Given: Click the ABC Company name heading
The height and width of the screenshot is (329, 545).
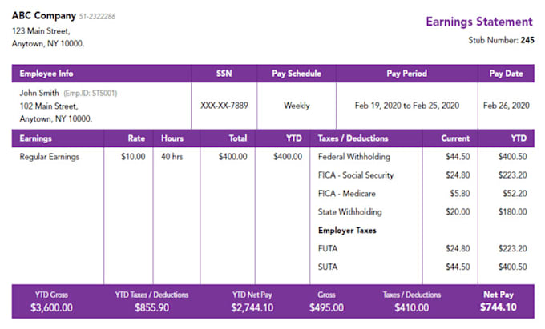Looking at the screenshot, I should [43, 15].
